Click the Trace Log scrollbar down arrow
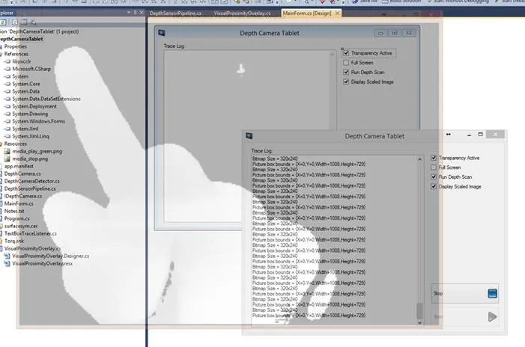 419,322
